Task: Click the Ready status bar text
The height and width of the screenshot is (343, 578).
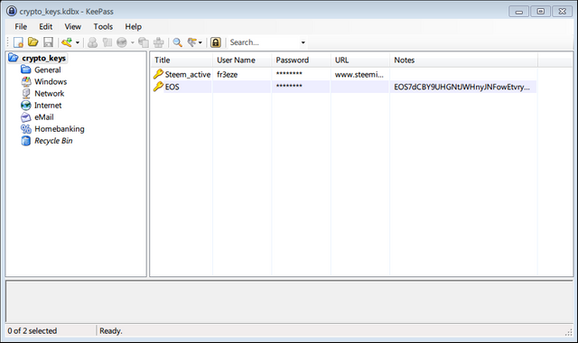Action: pyautogui.click(x=111, y=331)
